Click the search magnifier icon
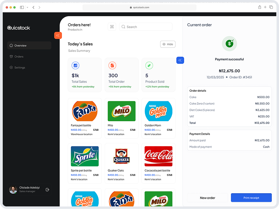The image size is (279, 209). click(123, 27)
